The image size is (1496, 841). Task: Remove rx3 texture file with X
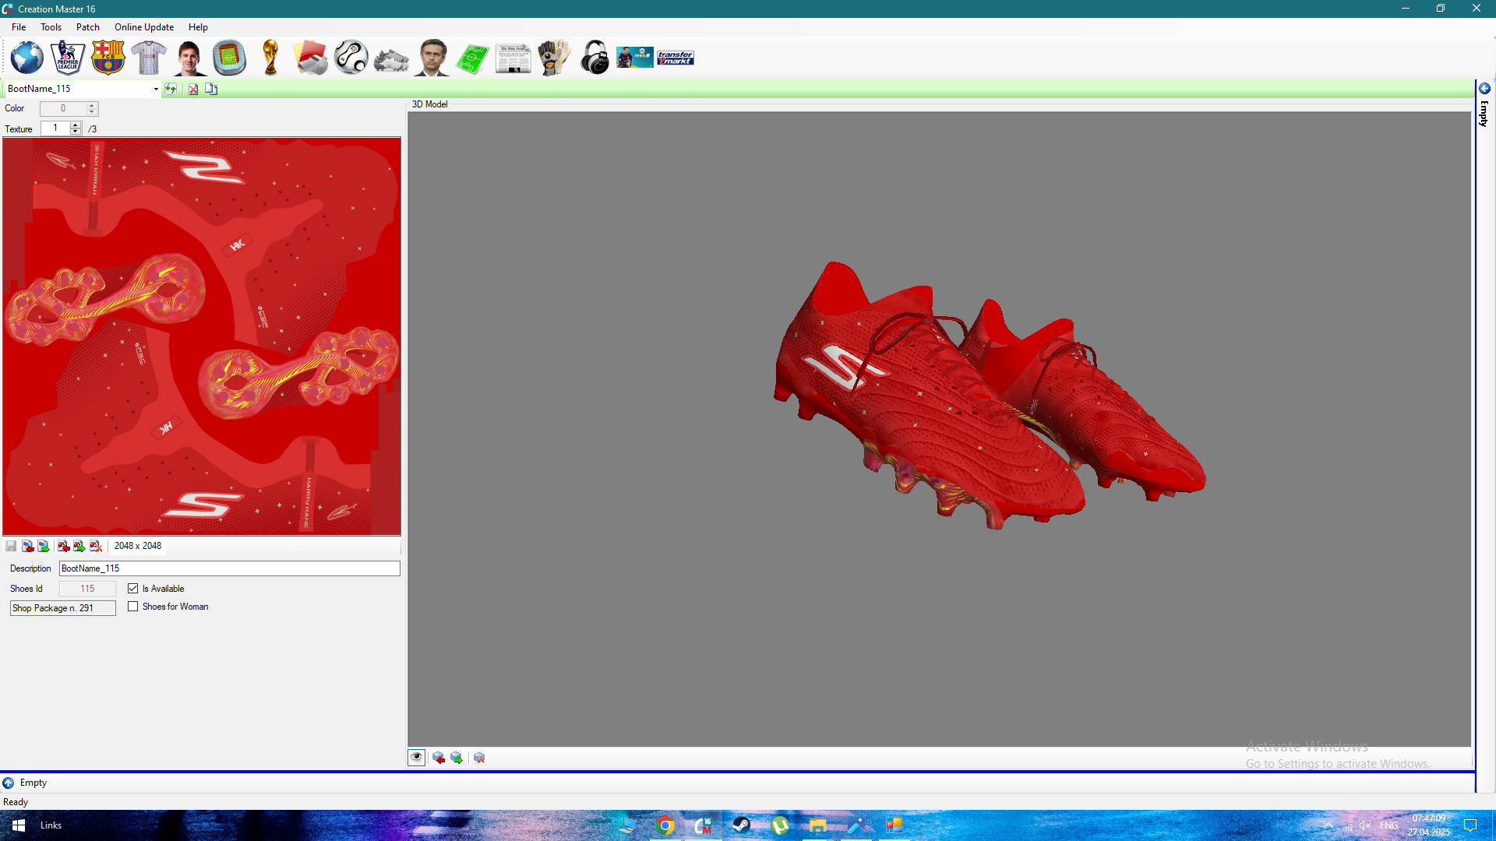point(96,546)
